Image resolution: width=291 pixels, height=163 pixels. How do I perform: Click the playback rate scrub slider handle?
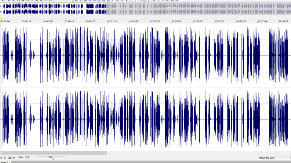[50, 157]
